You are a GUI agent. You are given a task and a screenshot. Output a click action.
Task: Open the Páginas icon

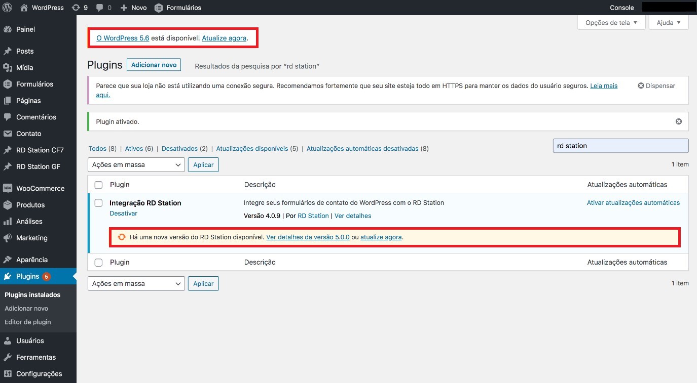click(8, 101)
